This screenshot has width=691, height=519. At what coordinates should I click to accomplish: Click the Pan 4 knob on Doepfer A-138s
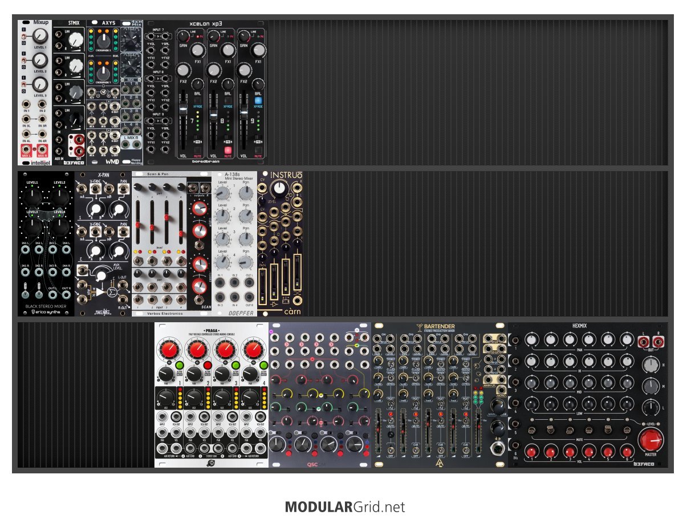click(245, 262)
